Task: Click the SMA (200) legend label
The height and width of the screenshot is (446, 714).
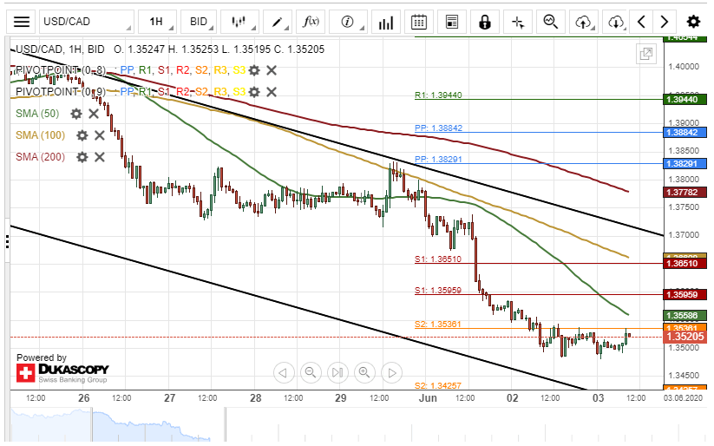Action: pyautogui.click(x=40, y=157)
